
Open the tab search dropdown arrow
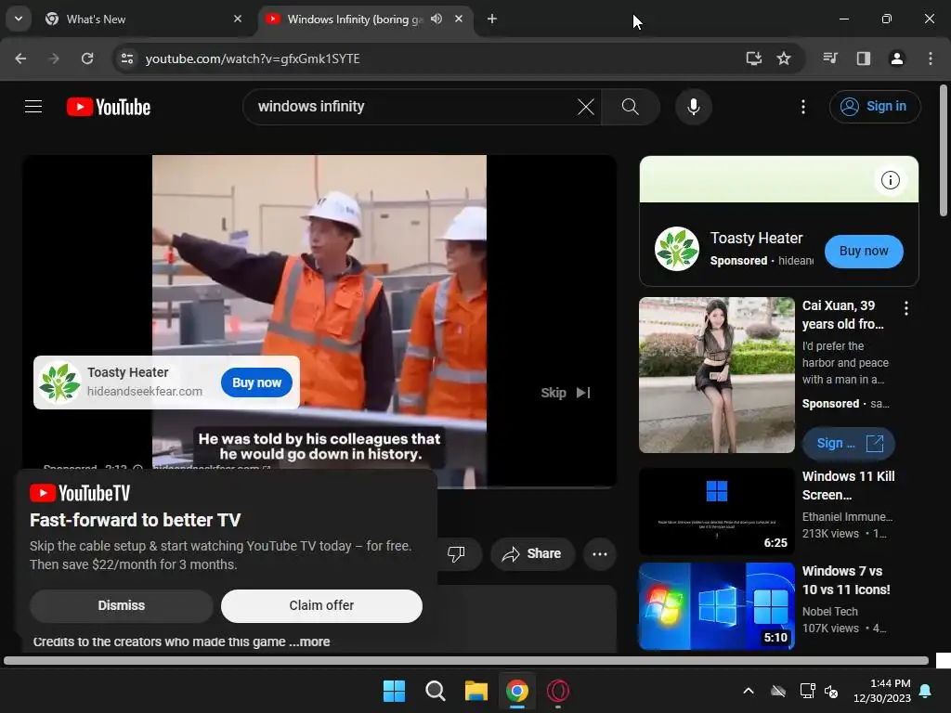point(19,19)
